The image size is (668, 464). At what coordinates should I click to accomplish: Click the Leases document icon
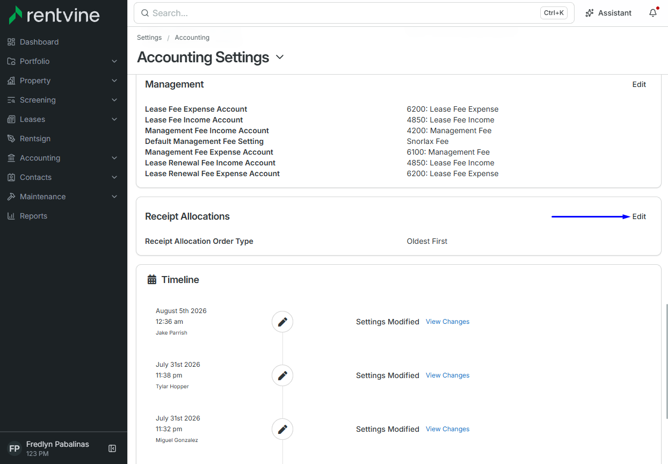tap(11, 119)
